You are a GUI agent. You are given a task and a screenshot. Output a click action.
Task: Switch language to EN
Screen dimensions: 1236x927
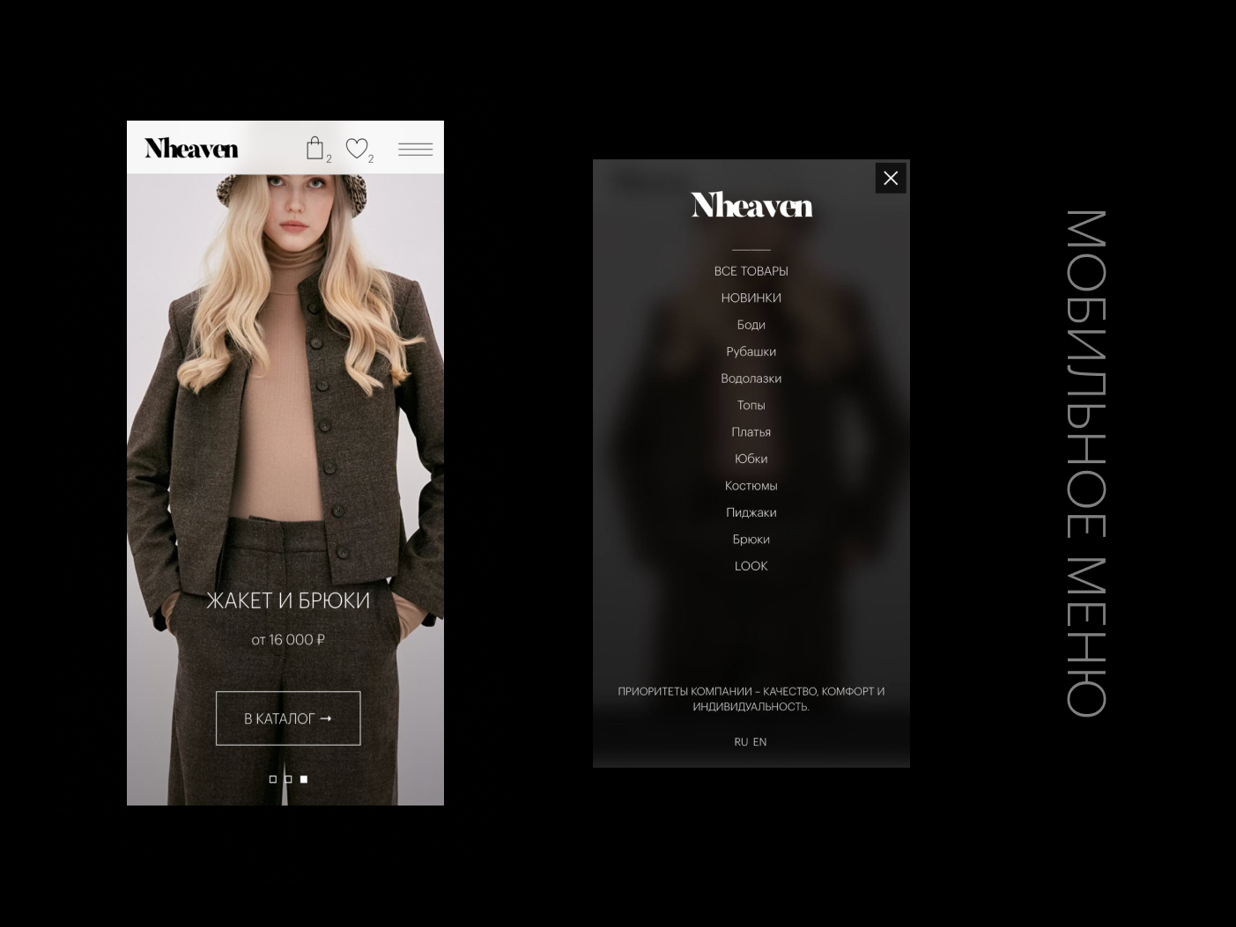pos(759,741)
